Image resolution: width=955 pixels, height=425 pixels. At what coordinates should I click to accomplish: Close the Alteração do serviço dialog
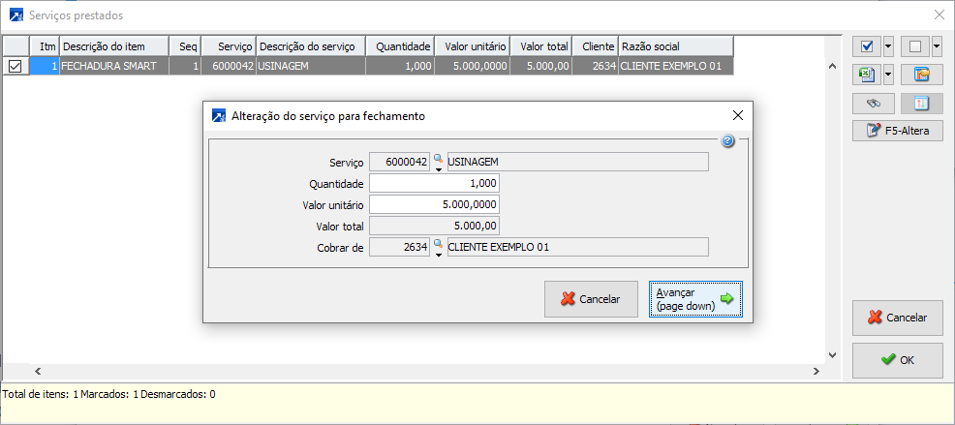click(738, 115)
